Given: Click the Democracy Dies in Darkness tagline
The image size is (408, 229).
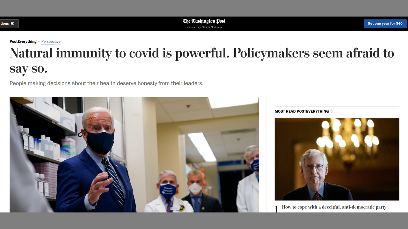Looking at the screenshot, I should [x=204, y=27].
